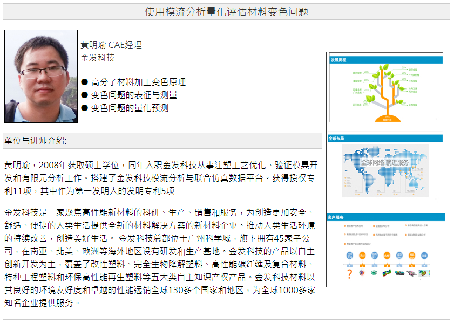Click the orange 选材 circle icon
454x324 pixels.
[x=362, y=256]
